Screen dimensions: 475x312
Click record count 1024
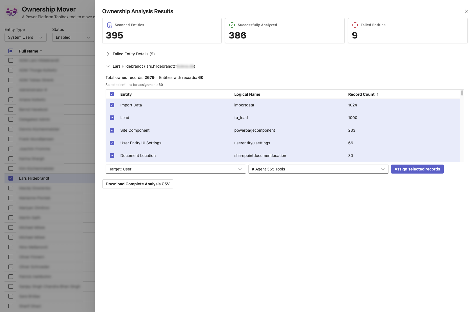tap(353, 105)
